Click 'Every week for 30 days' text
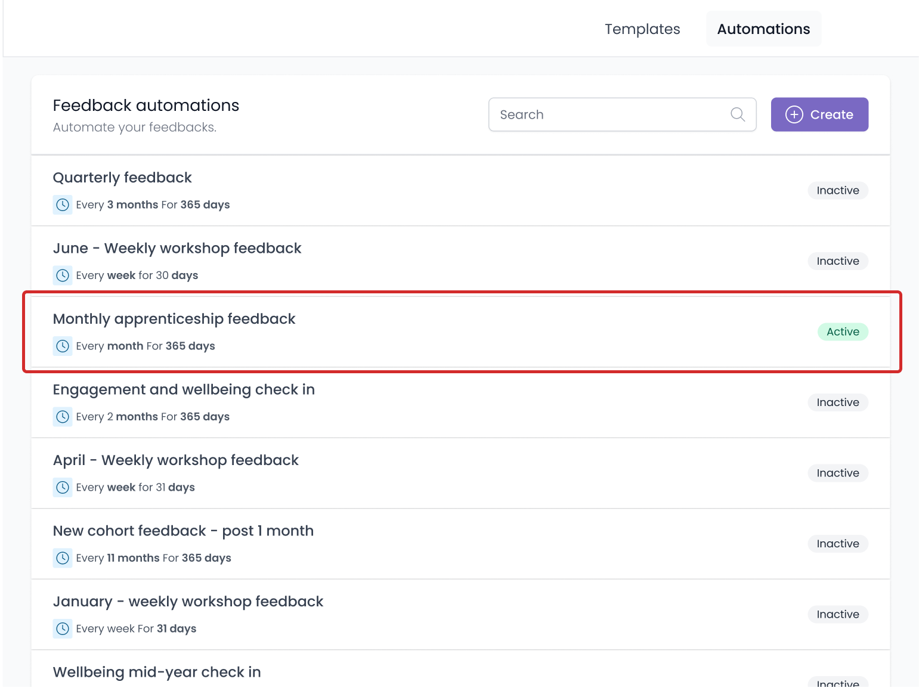The image size is (919, 694). click(x=137, y=275)
